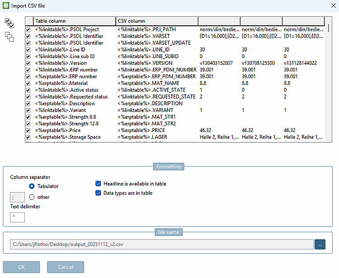Toggle checkbox for the Description row
This screenshot has height=278, width=339.
point(28,104)
